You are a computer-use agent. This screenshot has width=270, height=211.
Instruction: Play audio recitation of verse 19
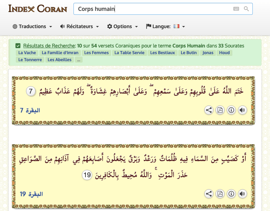242,194
